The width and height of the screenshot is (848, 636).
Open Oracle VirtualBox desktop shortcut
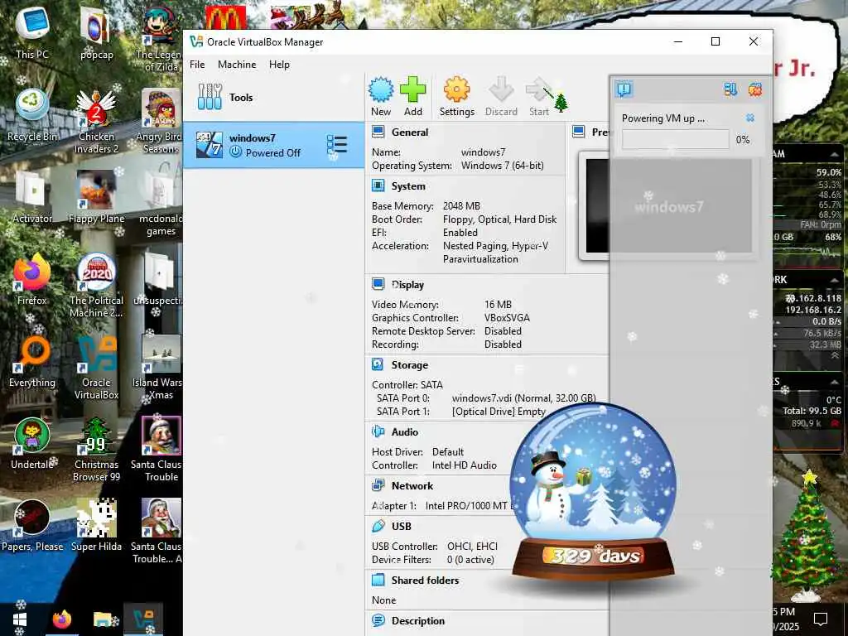pyautogui.click(x=96, y=368)
